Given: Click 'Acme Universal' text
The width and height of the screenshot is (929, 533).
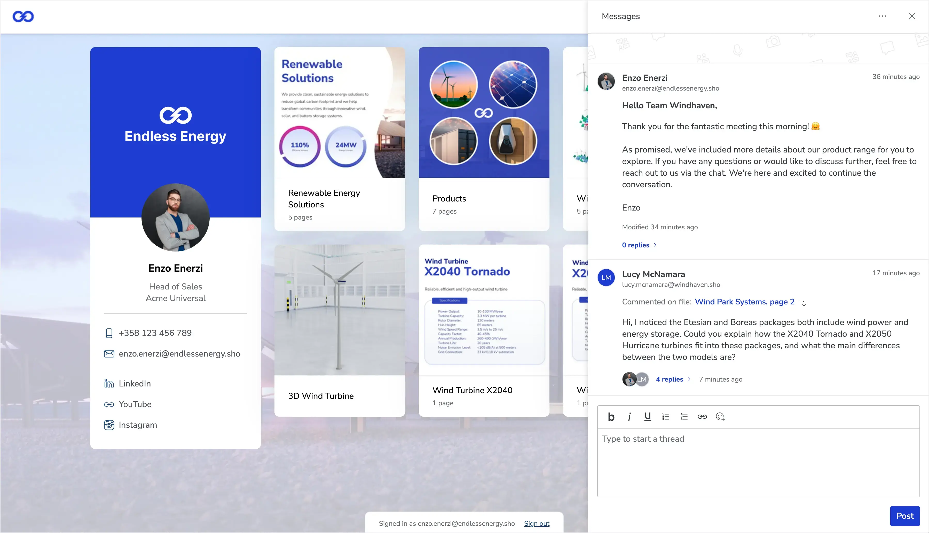Looking at the screenshot, I should [x=176, y=298].
